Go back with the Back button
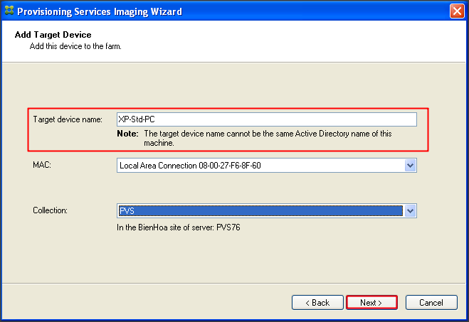The width and height of the screenshot is (469, 322). click(x=317, y=303)
